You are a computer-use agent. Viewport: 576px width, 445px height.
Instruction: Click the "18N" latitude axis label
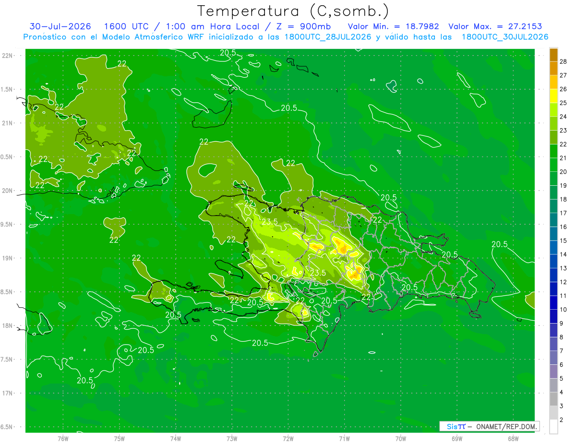(8, 326)
